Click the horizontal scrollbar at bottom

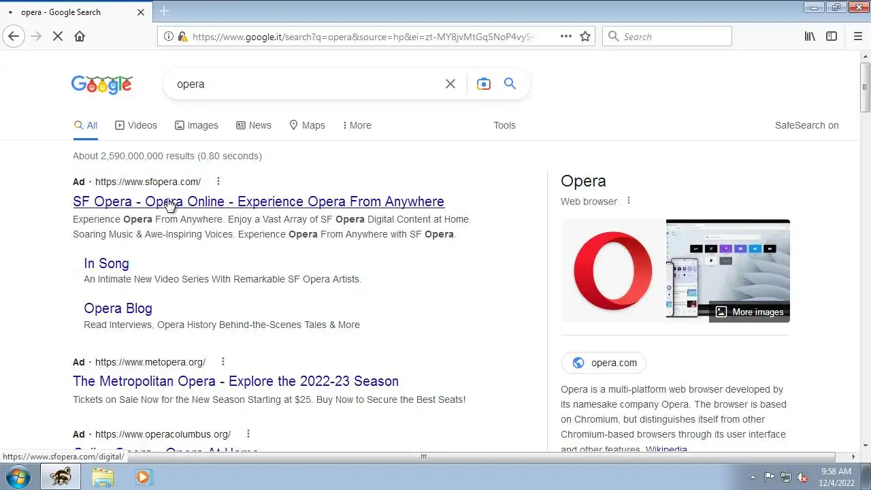pyautogui.click(x=423, y=457)
